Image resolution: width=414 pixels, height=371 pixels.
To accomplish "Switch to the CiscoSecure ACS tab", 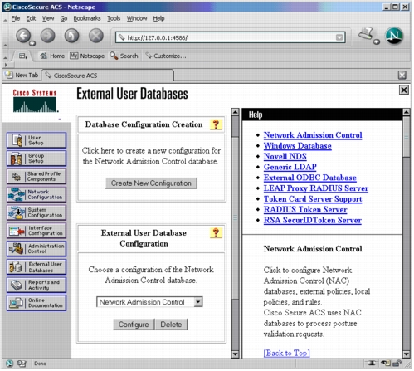I will coord(108,76).
